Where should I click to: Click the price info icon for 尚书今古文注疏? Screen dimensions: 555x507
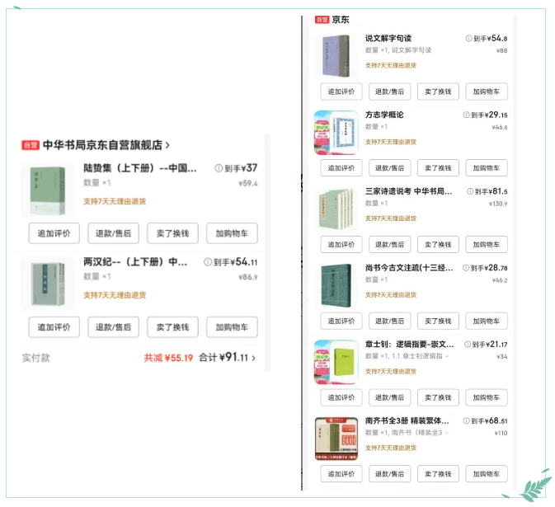pyautogui.click(x=466, y=268)
